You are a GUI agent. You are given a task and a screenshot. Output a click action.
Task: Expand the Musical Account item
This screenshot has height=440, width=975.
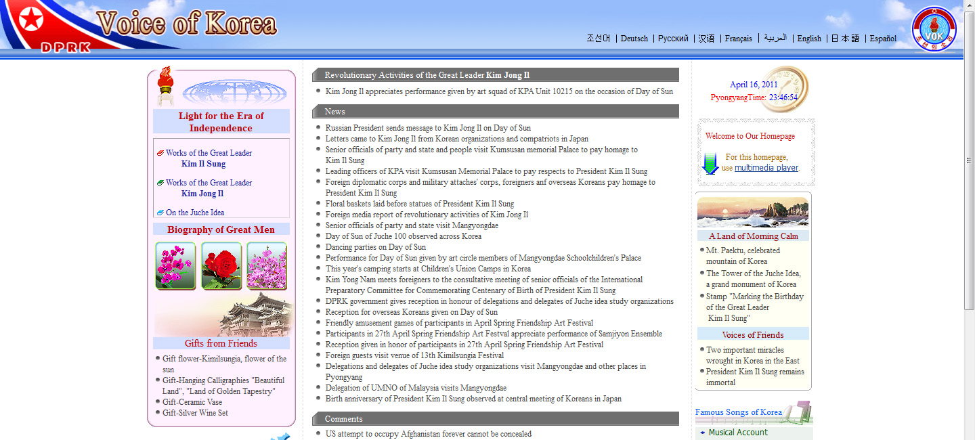click(738, 433)
